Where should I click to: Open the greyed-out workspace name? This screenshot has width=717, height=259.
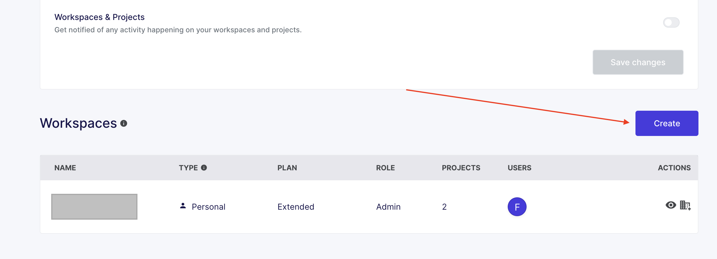click(94, 207)
